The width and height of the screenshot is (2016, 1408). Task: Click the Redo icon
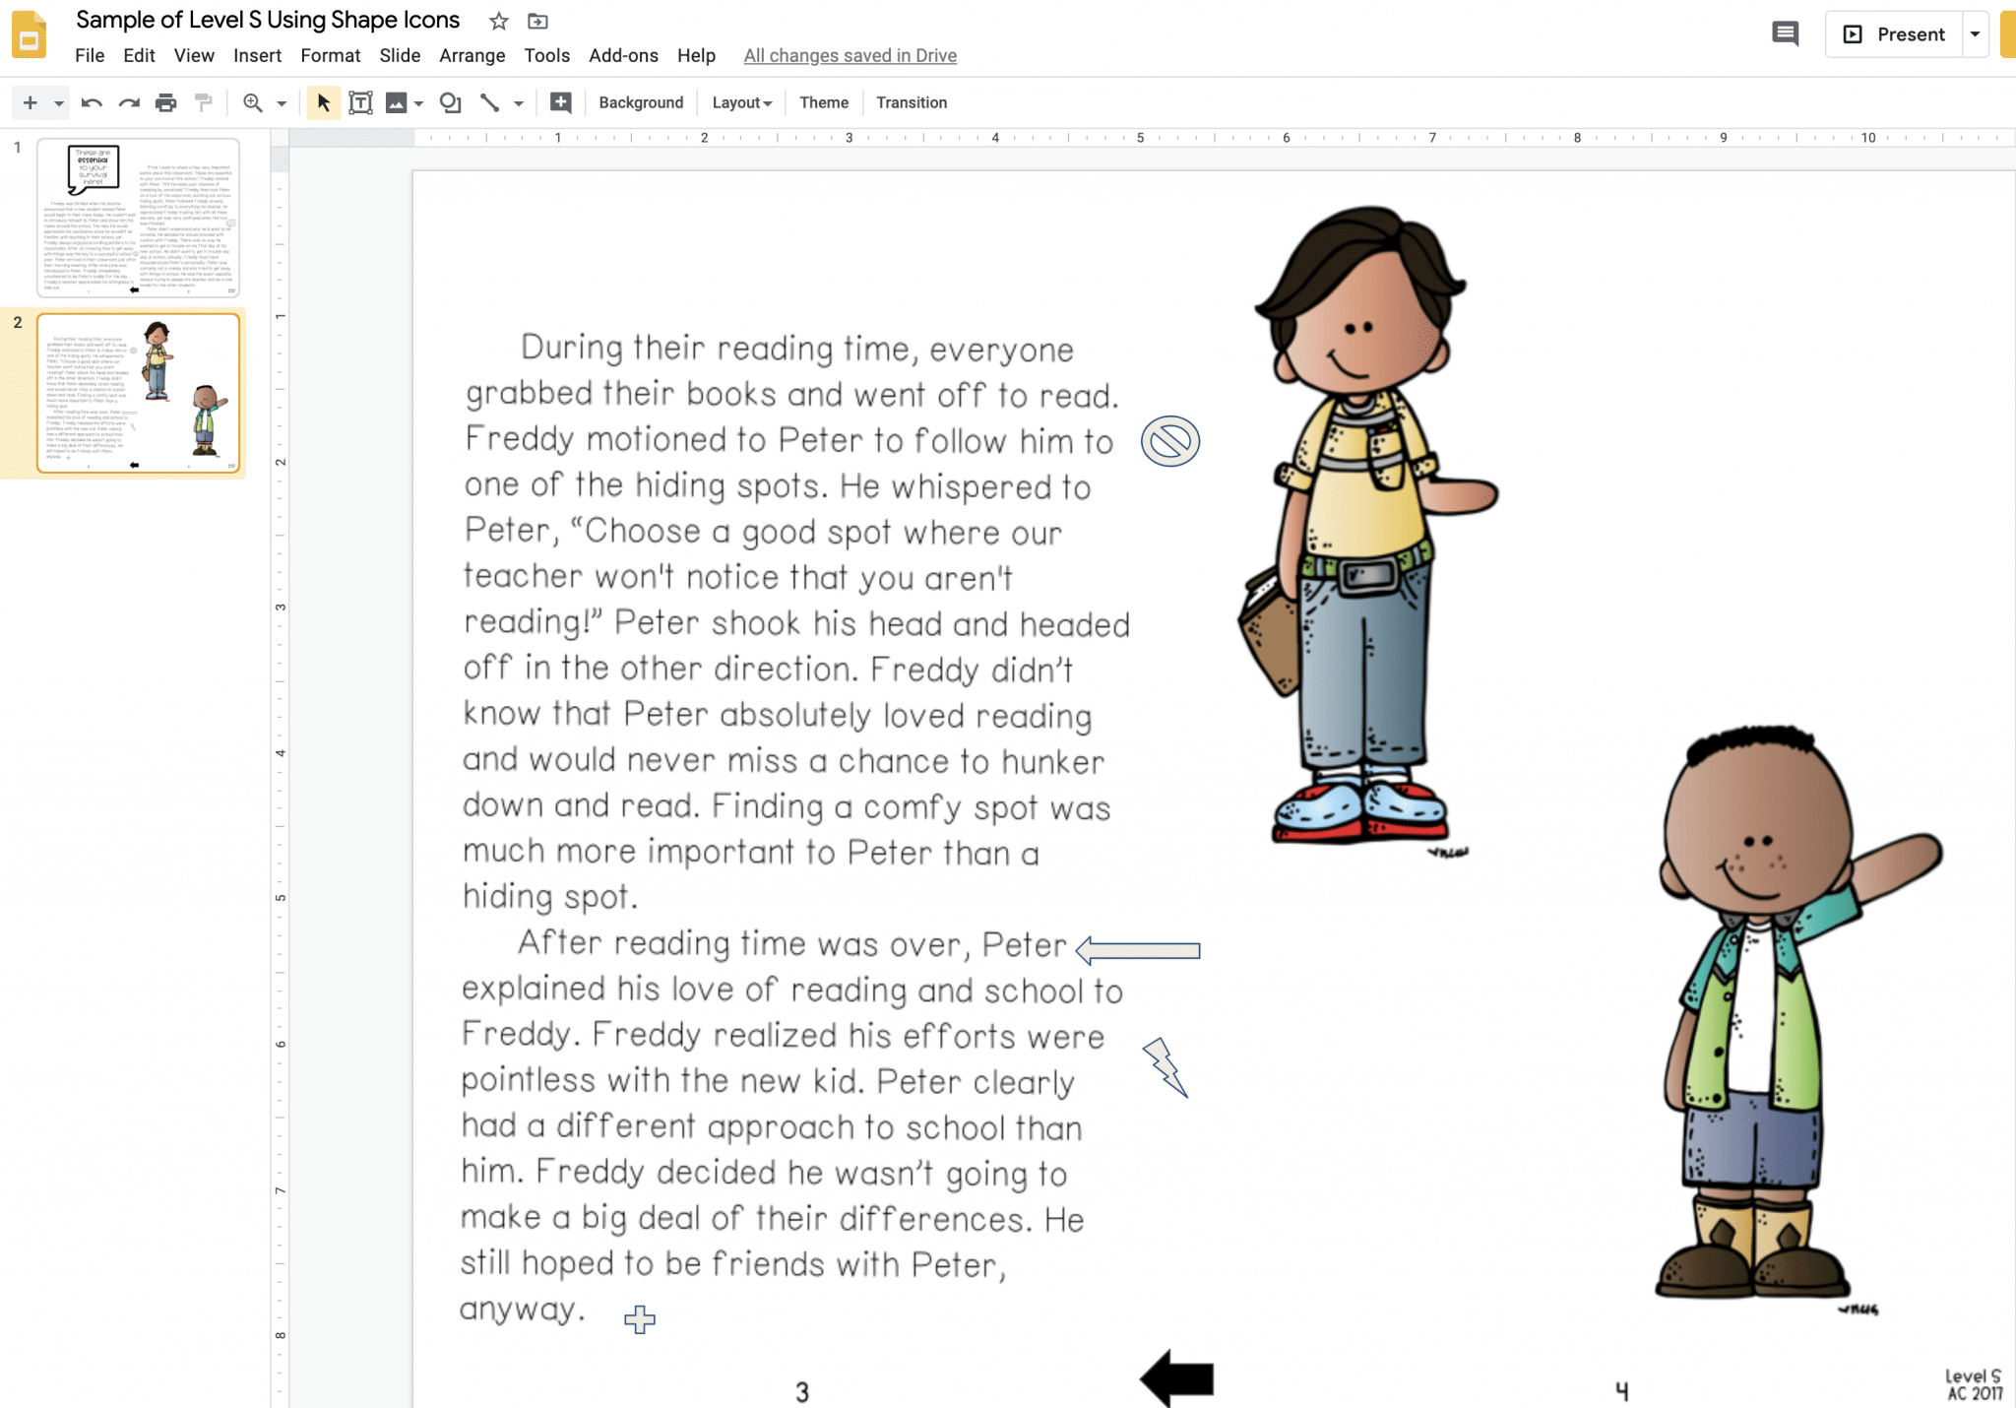pos(128,101)
